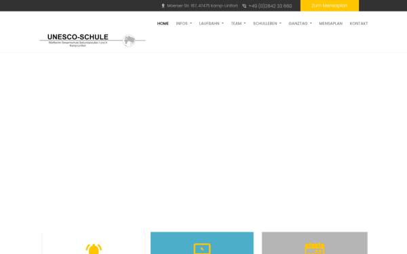
Task: Go to the MENSAPLAN page
Action: (x=331, y=23)
